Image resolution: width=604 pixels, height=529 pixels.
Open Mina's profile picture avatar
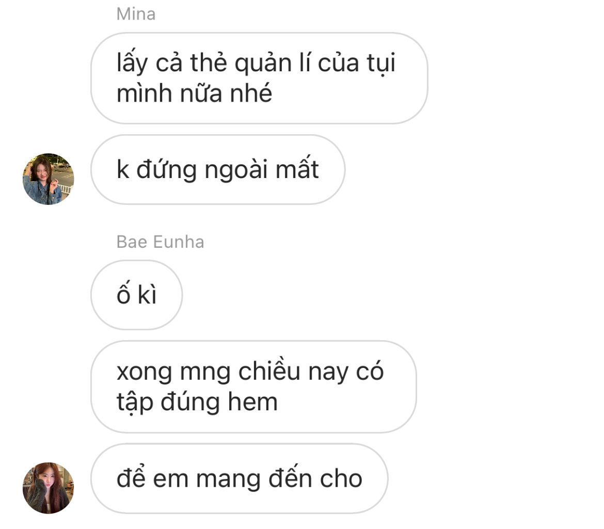[48, 179]
